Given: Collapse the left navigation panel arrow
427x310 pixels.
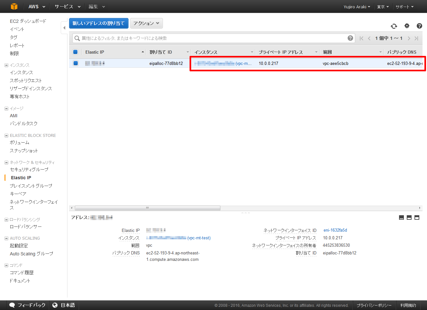Looking at the screenshot, I should pos(64,28).
